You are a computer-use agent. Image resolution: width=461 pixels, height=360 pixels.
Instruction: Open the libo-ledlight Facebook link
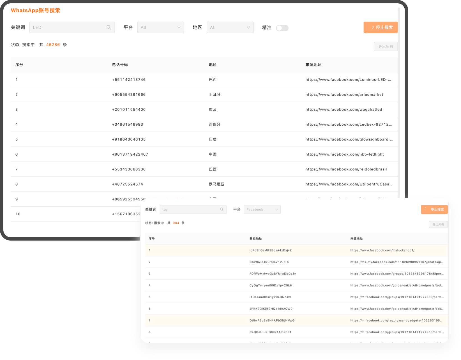344,154
